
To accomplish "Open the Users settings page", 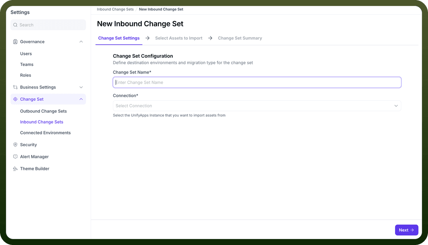I will click(26, 54).
